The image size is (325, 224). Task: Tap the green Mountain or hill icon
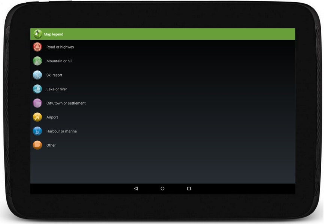tap(37, 61)
